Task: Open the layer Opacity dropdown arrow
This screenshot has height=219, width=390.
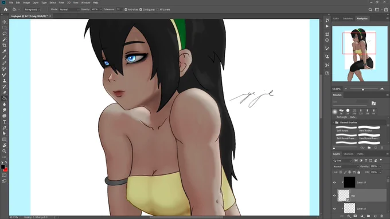Action: (381, 166)
